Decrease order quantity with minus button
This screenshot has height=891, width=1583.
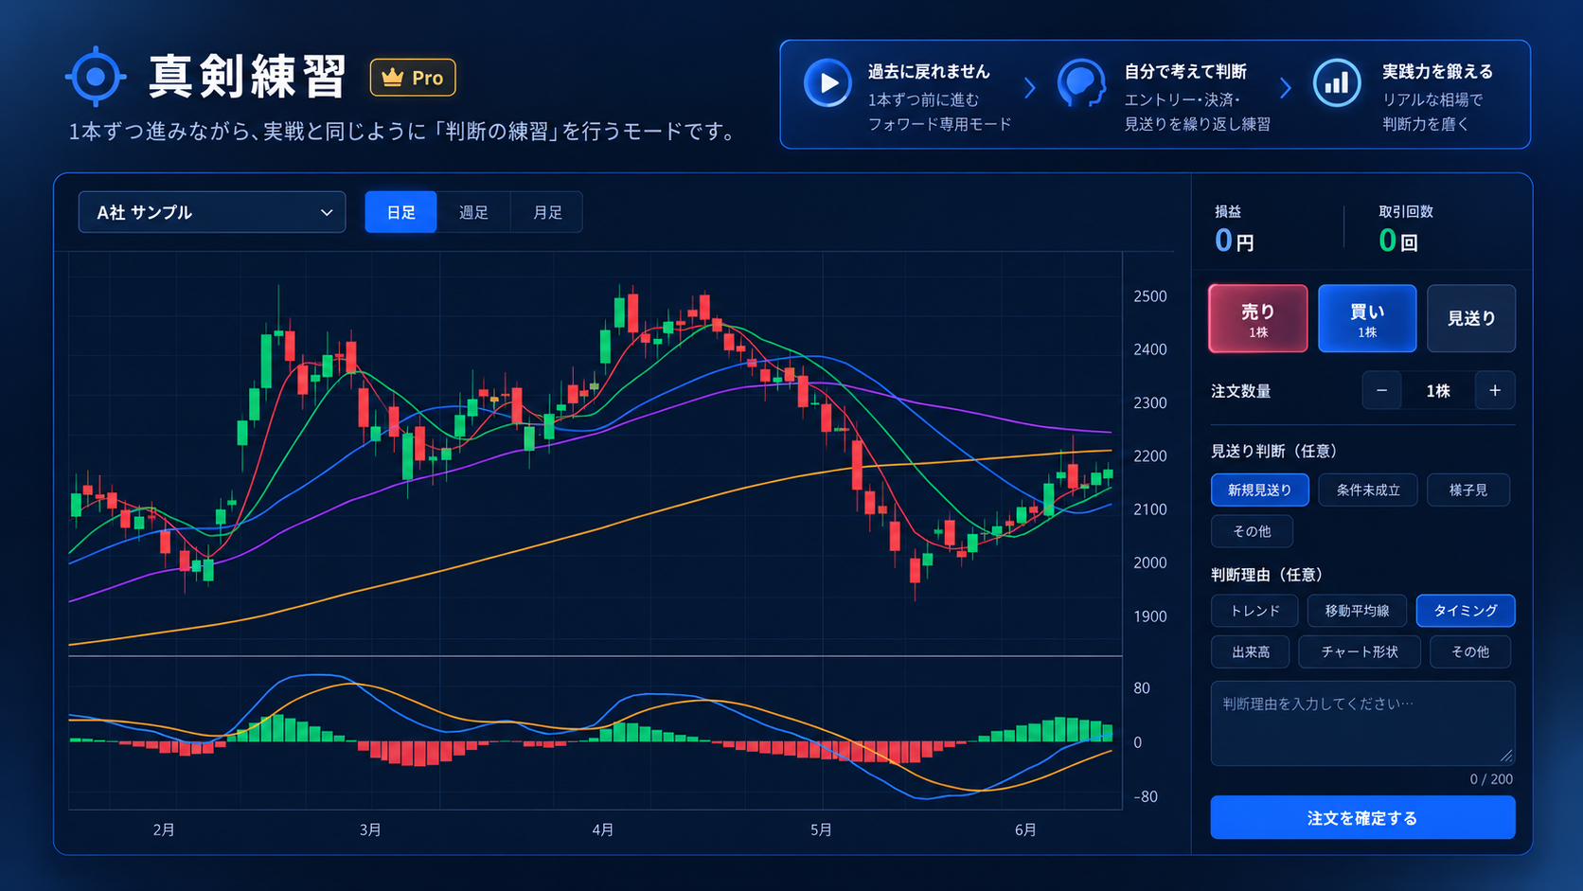(1381, 390)
